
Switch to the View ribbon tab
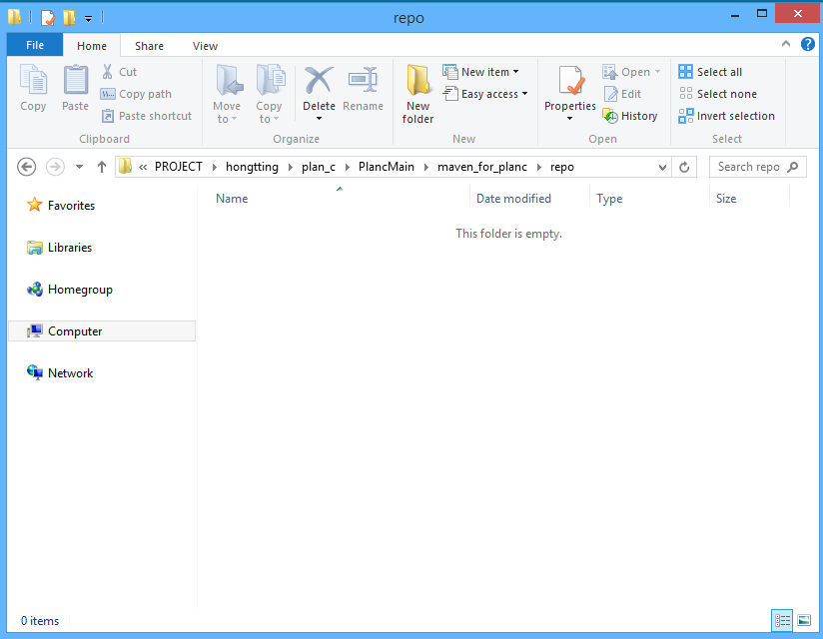205,46
